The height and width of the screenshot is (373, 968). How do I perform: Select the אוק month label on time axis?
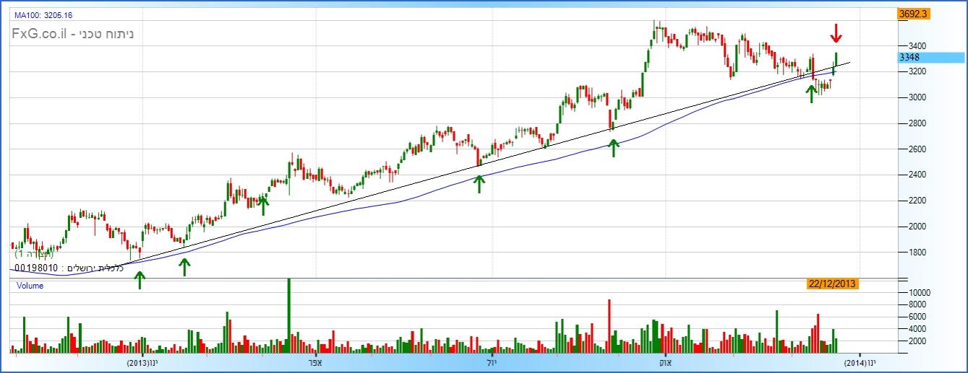point(664,361)
